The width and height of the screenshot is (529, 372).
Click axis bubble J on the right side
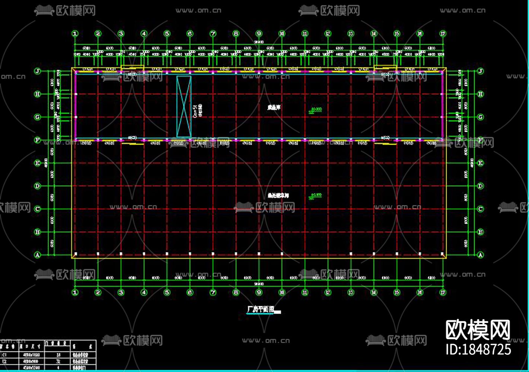coord(480,71)
